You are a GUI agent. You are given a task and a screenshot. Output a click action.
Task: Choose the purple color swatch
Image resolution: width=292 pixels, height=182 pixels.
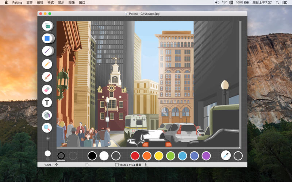tap(206, 156)
